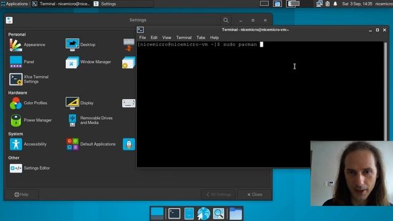393x221 pixels.
Task: Open Window Manager settings
Action: [x=88, y=62]
